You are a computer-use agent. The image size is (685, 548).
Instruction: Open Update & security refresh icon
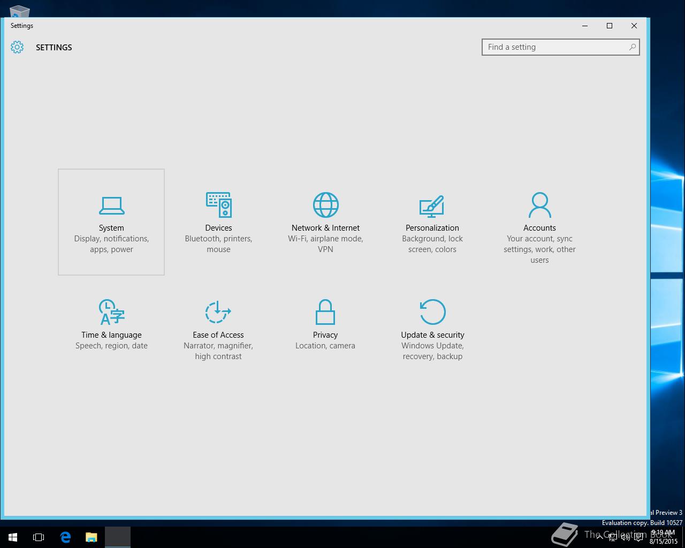tap(432, 312)
